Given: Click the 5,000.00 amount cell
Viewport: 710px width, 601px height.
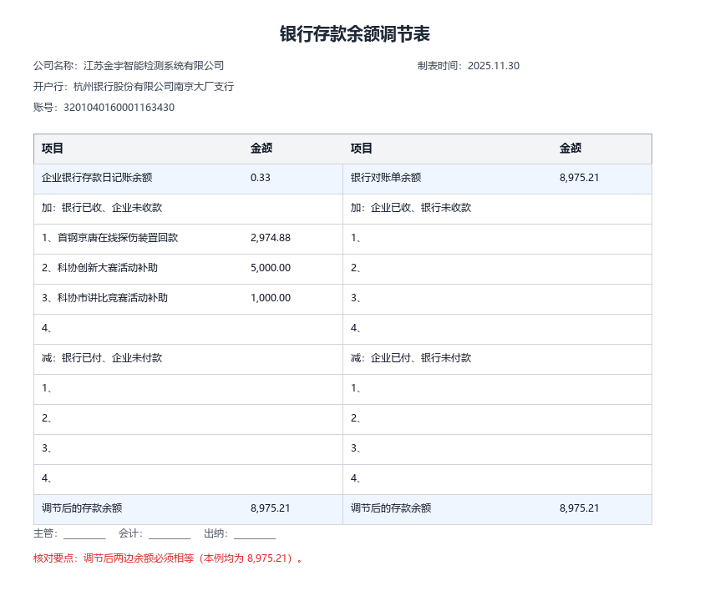Looking at the screenshot, I should coord(271,267).
